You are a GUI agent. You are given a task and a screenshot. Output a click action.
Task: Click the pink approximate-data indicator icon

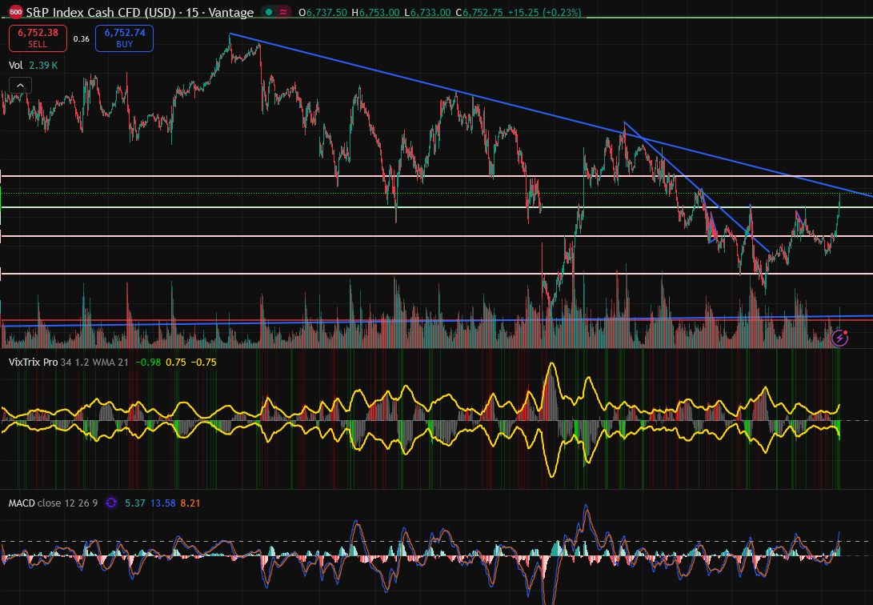click(285, 12)
